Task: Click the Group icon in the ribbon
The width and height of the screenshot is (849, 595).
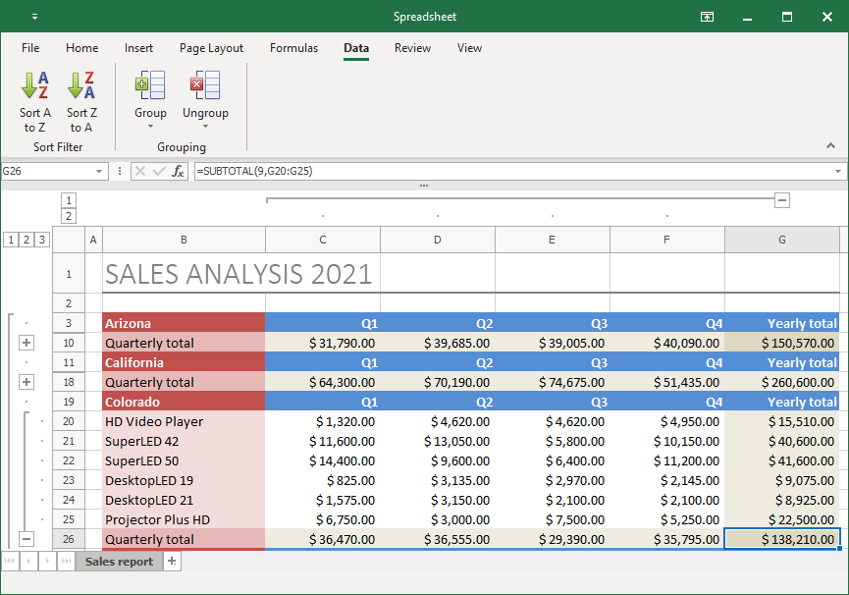Action: tap(149, 86)
